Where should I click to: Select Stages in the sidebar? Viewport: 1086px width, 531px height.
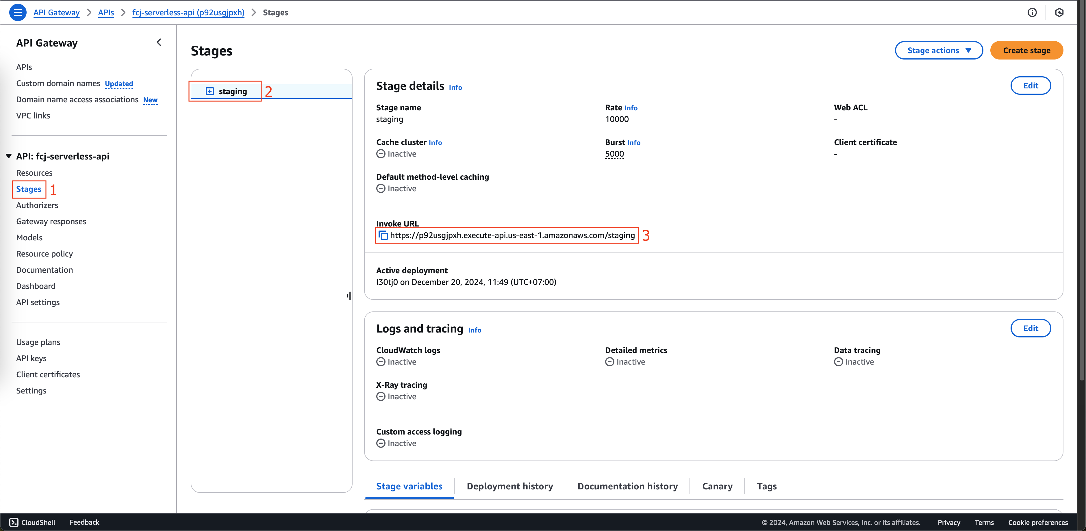29,189
